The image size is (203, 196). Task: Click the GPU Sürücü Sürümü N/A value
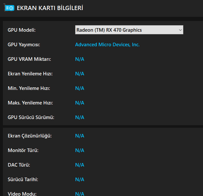click(80, 117)
